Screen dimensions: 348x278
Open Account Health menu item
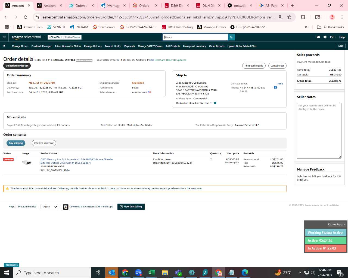[113, 46]
